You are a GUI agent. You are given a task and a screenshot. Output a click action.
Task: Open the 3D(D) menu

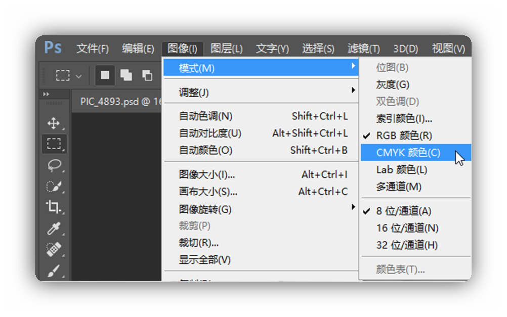(x=405, y=49)
